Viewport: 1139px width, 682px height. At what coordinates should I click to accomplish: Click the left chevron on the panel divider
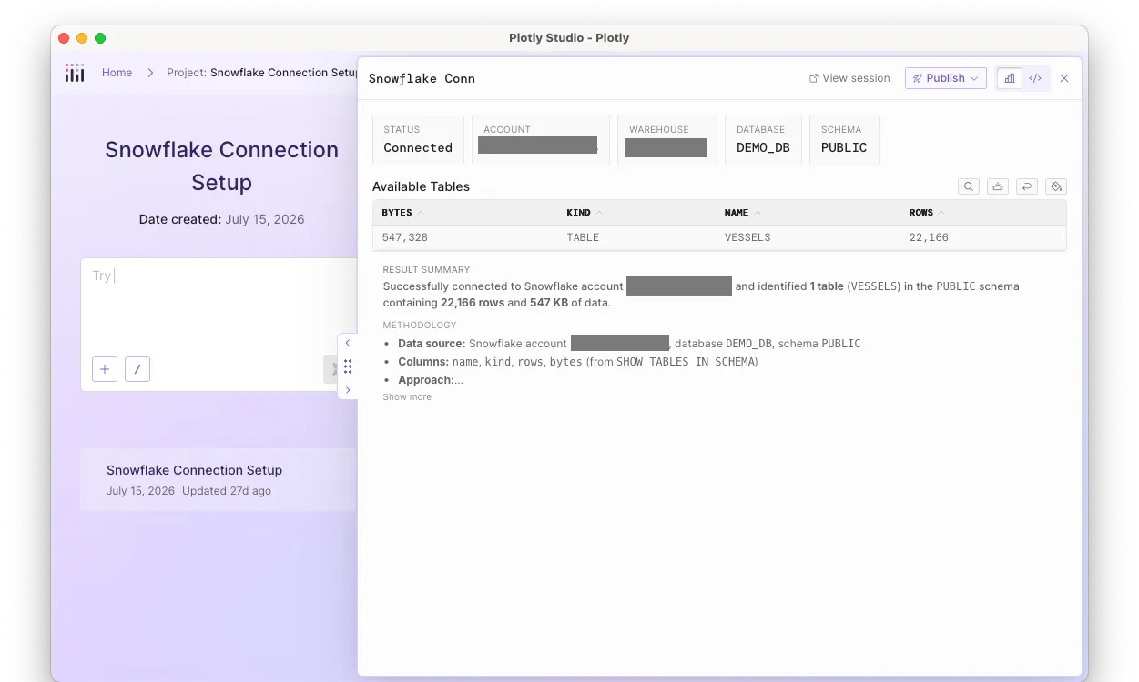tap(348, 343)
